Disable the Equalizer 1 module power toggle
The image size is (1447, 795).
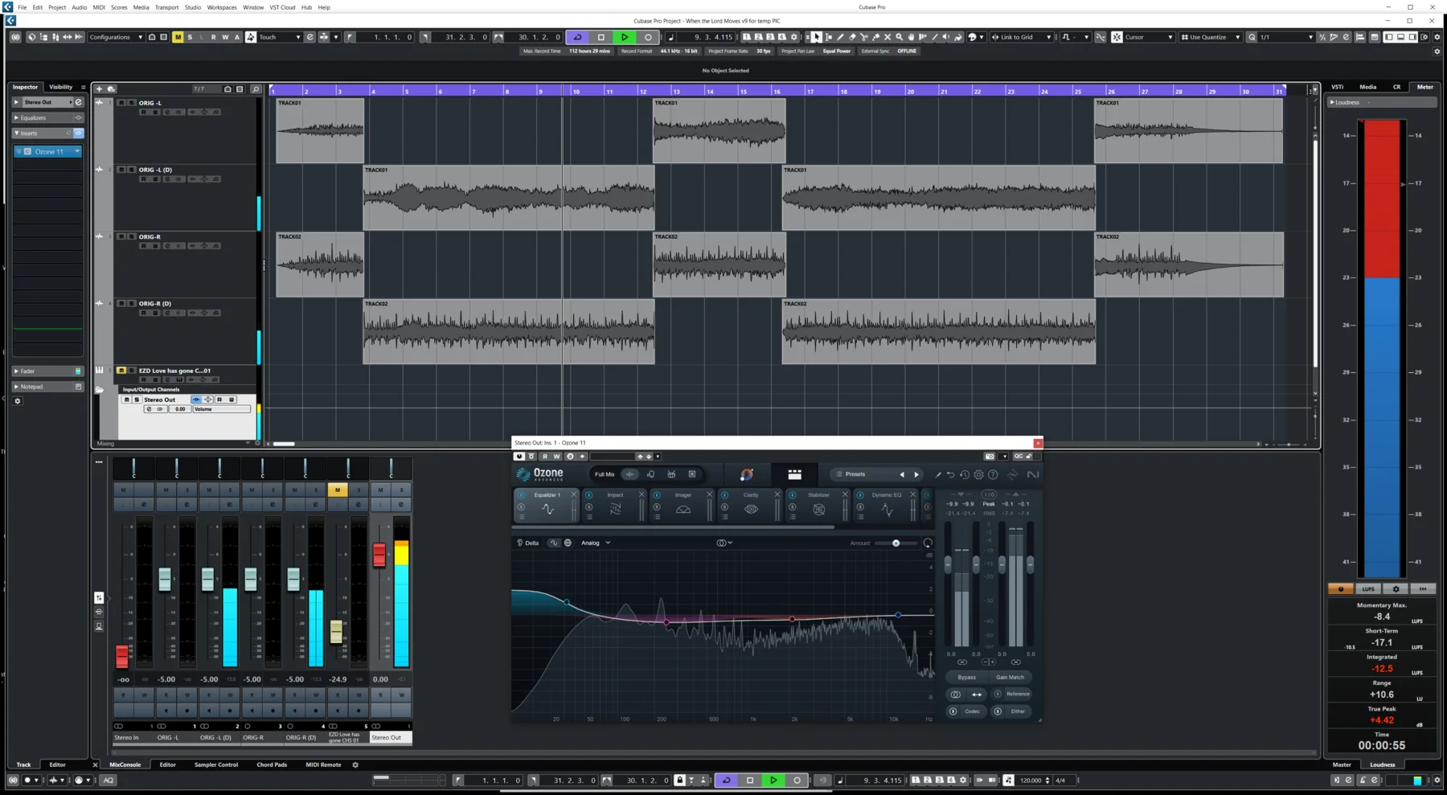pyautogui.click(x=520, y=494)
